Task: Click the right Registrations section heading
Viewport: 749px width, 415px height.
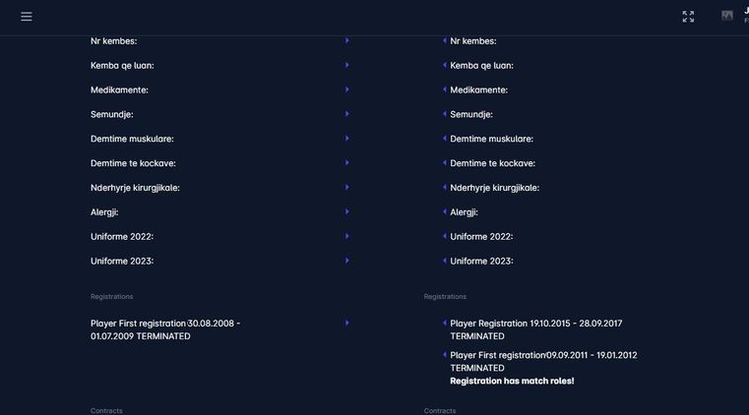Action: click(445, 297)
